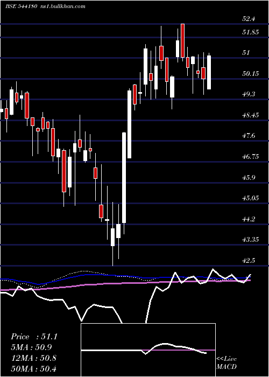The height and width of the screenshot is (377, 269).
Task: Click the 44.2 price axis label
Action: tap(249, 219)
